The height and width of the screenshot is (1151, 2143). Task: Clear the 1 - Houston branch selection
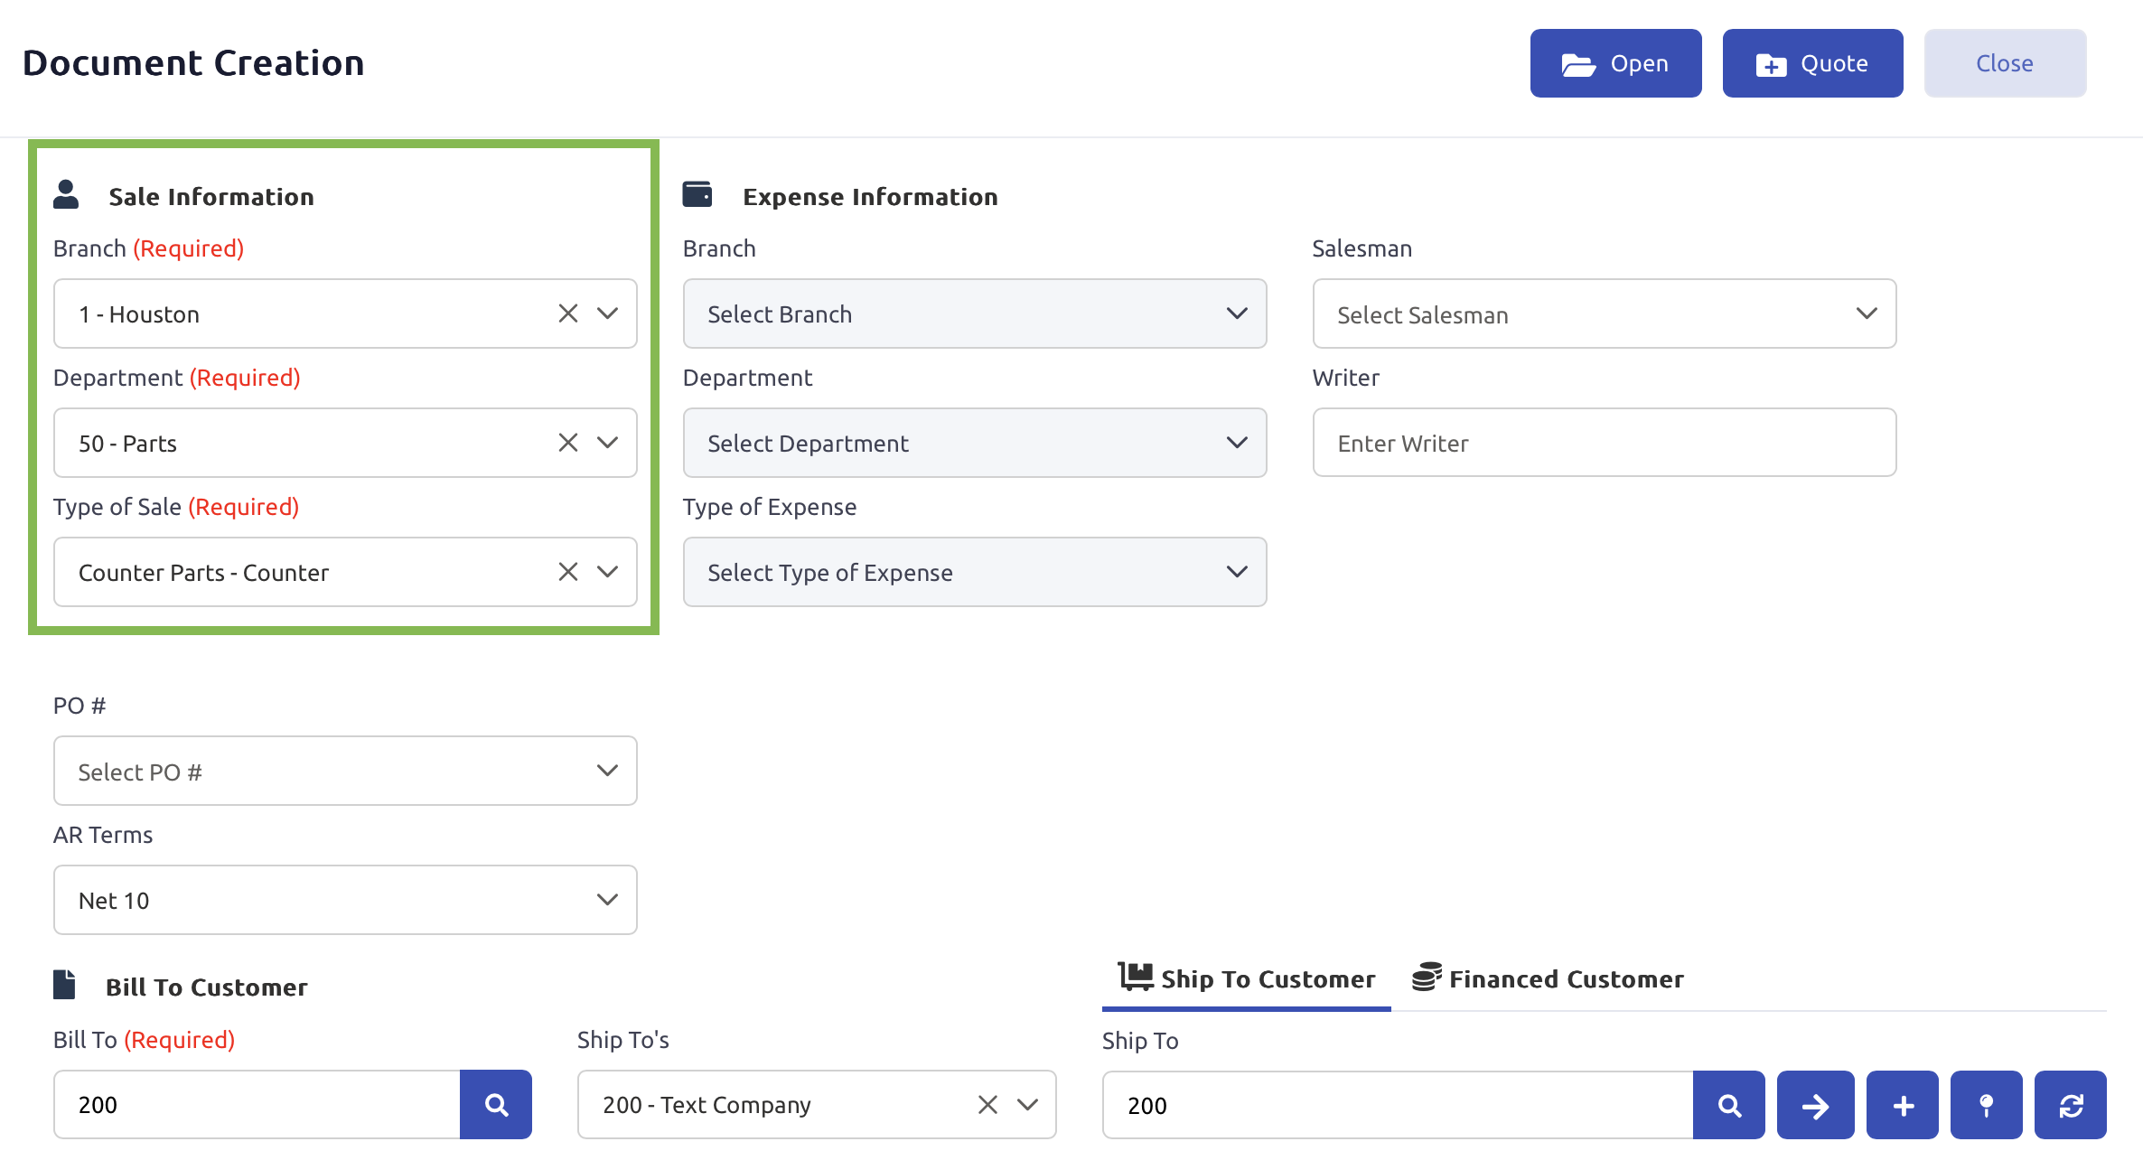(x=567, y=313)
